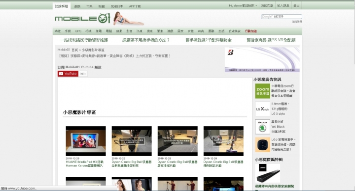This screenshot has width=355, height=191.
Task: Open the LG小家電特惠中 ad text
Action: [284, 144]
